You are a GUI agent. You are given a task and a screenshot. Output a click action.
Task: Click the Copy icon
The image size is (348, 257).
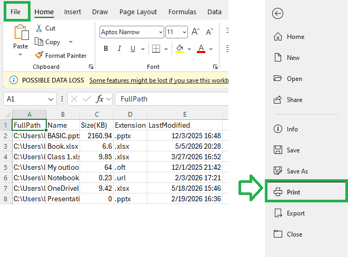pos(39,42)
